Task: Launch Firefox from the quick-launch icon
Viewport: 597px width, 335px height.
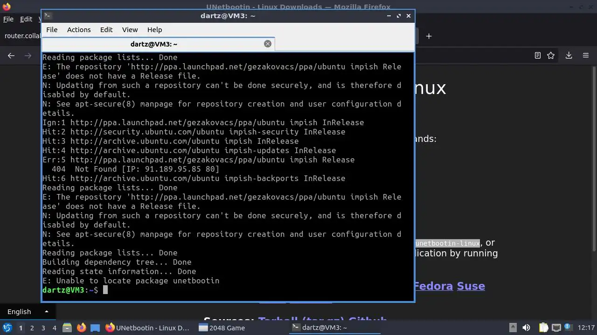Action: tap(81, 328)
